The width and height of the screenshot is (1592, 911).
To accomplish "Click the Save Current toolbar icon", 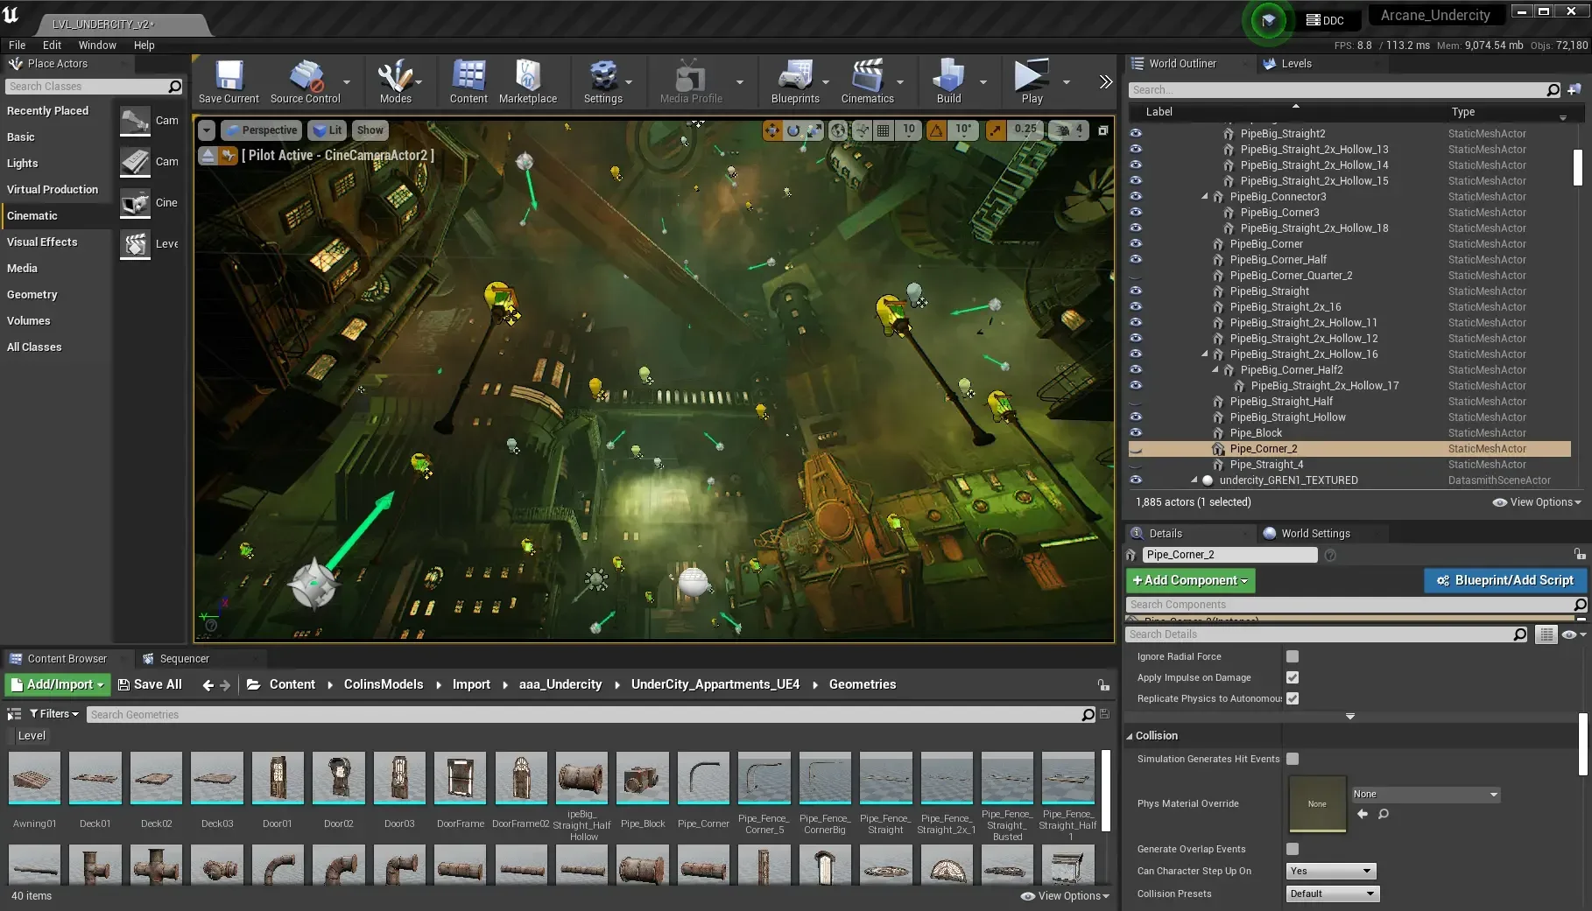I will tap(229, 82).
